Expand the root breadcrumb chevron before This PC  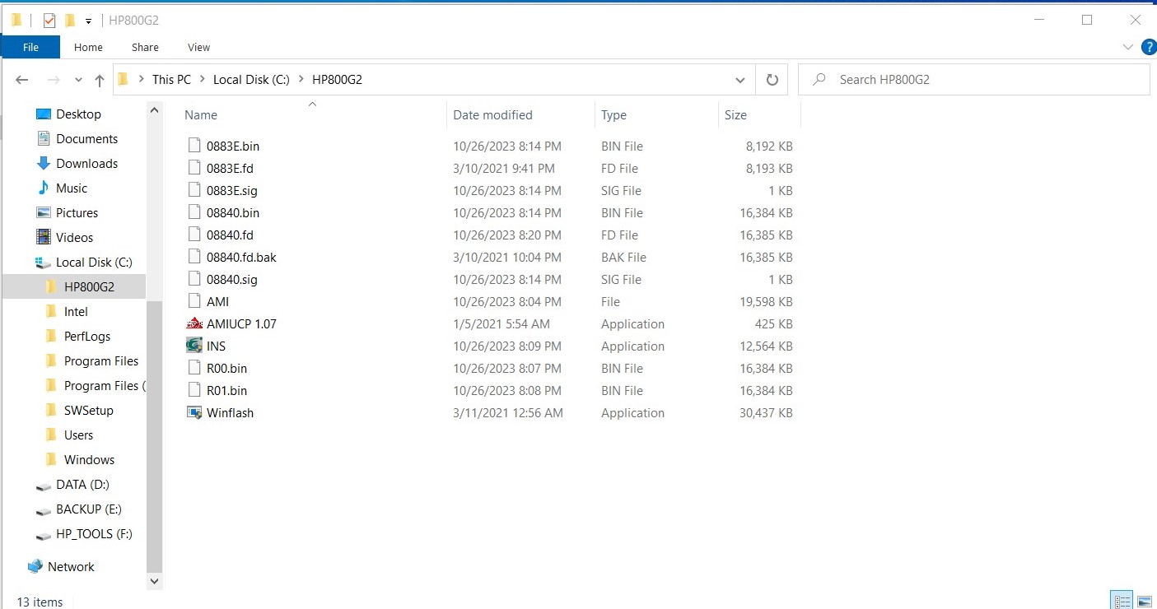(x=141, y=80)
